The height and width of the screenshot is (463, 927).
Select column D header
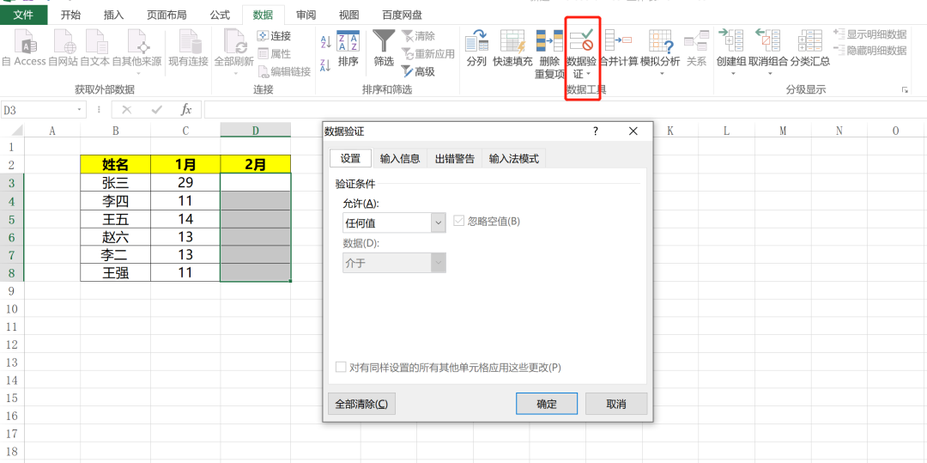pos(256,130)
